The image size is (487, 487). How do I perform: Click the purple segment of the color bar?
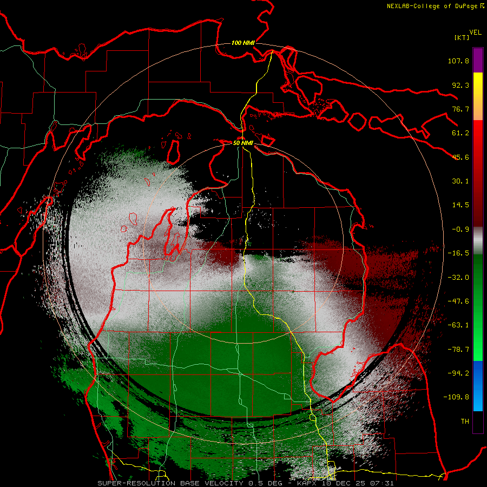[478, 61]
